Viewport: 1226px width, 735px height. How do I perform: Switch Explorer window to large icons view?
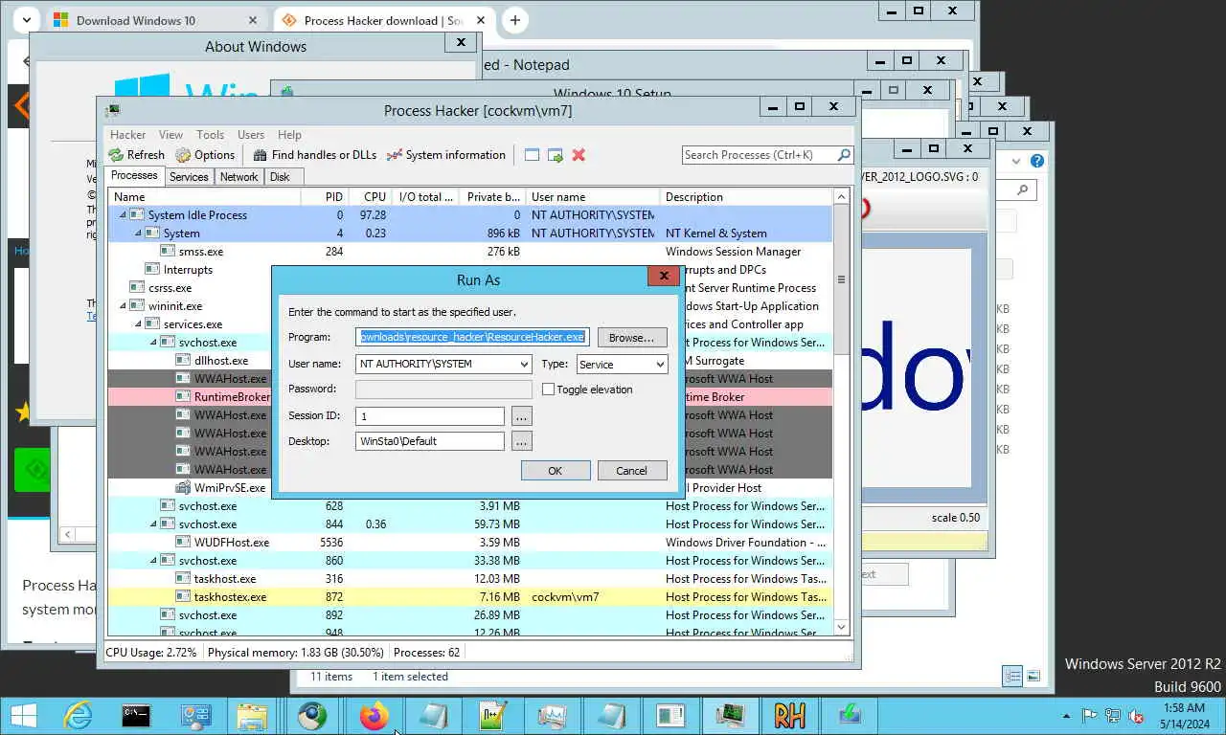(1034, 677)
